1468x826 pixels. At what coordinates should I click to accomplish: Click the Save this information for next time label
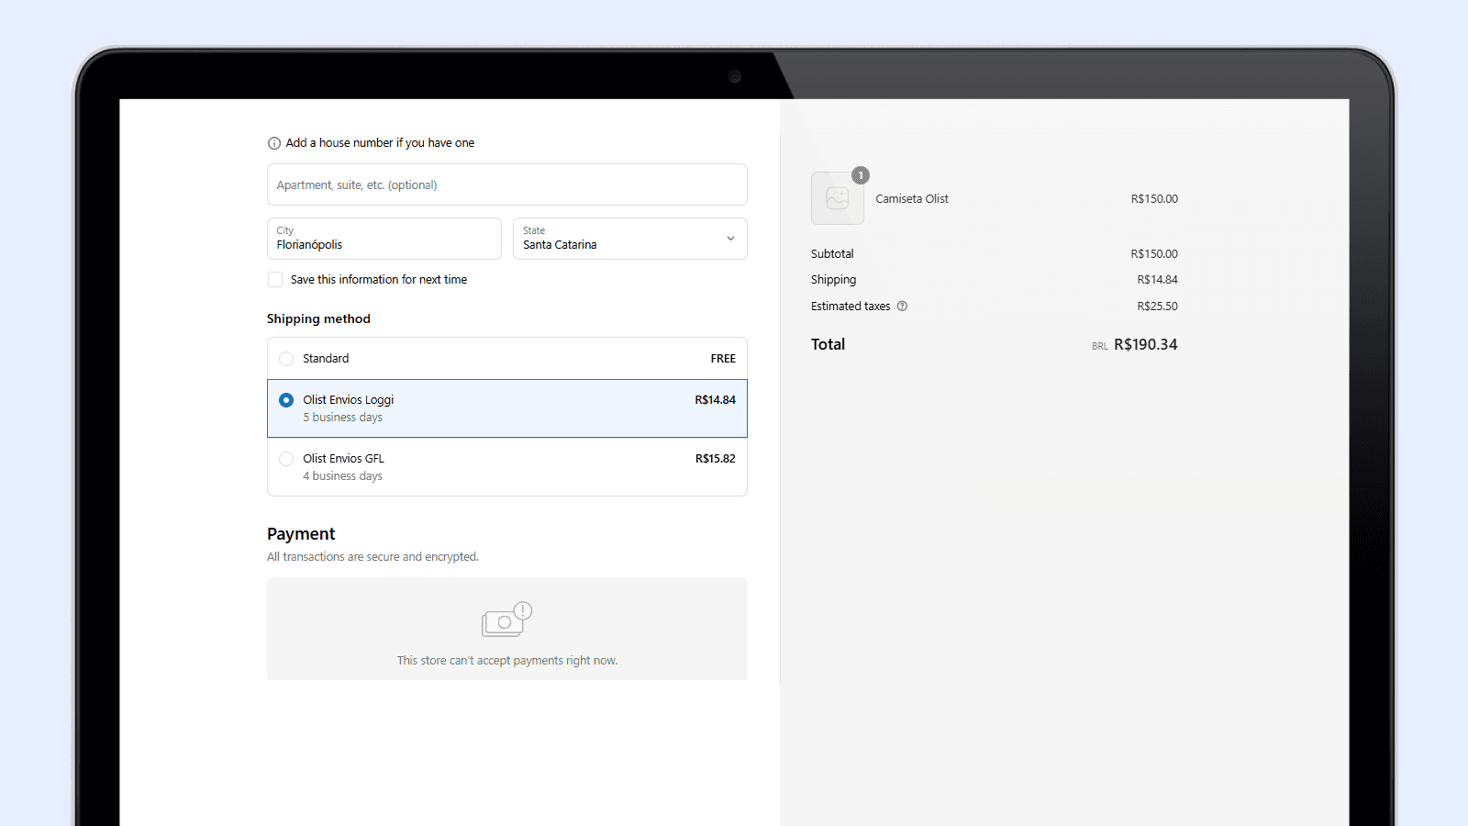click(378, 280)
